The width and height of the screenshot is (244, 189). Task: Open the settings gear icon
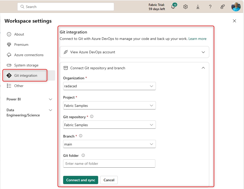pyautogui.click(x=186, y=7)
